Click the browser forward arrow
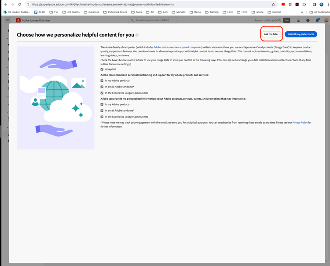This screenshot has width=330, height=266. click(x=13, y=4)
